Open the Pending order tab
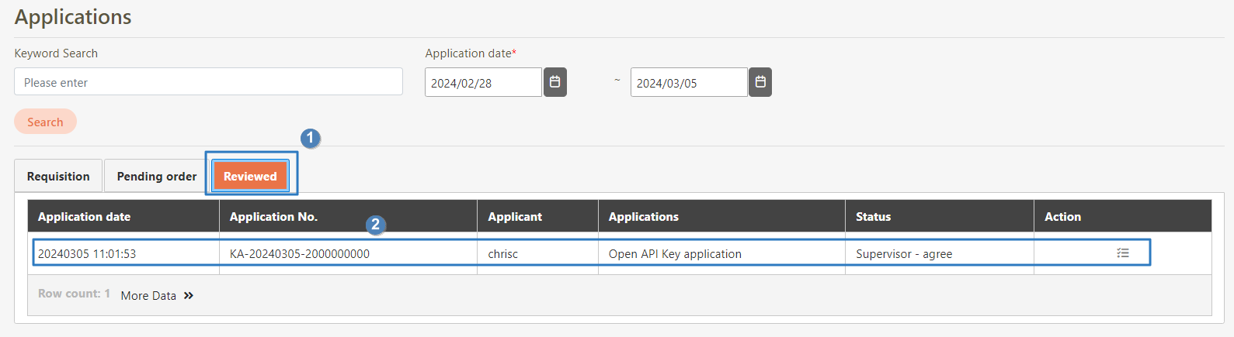 [x=157, y=177]
